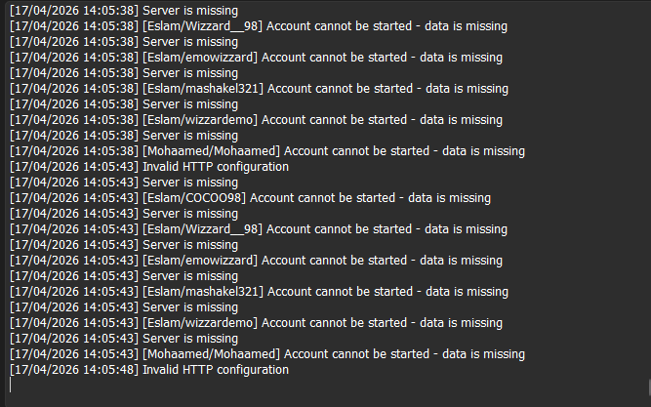Viewport: 651px width, 407px height.
Task: Click the Mohaamed/Mohaamed error entry at 14:05:38
Action: [x=267, y=151]
